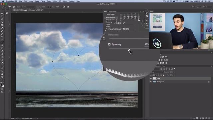Click the foreground color swatch

pyautogui.click(x=1, y=85)
